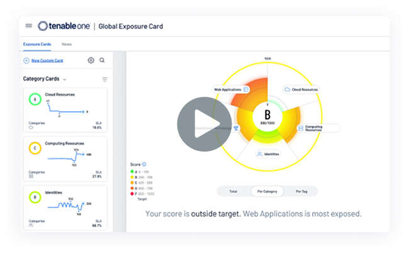Viewport: 409px width, 254px height.
Task: Click the filter icon beside Category Cards
Action: [104, 80]
